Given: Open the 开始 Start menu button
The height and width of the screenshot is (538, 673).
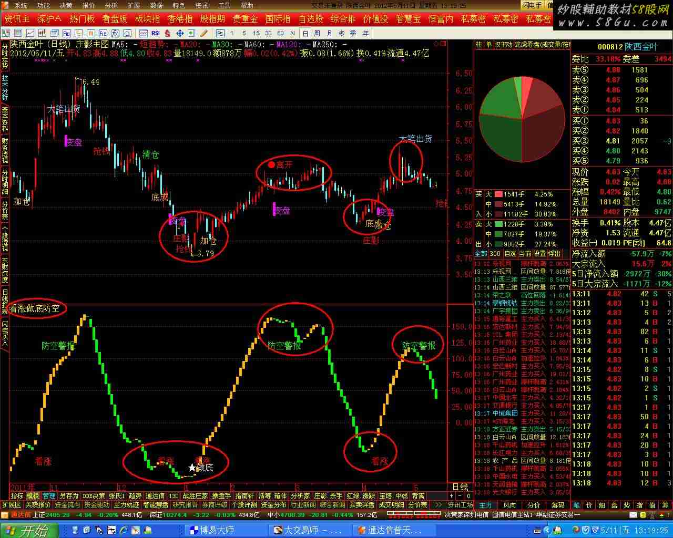Looking at the screenshot, I should tap(27, 531).
